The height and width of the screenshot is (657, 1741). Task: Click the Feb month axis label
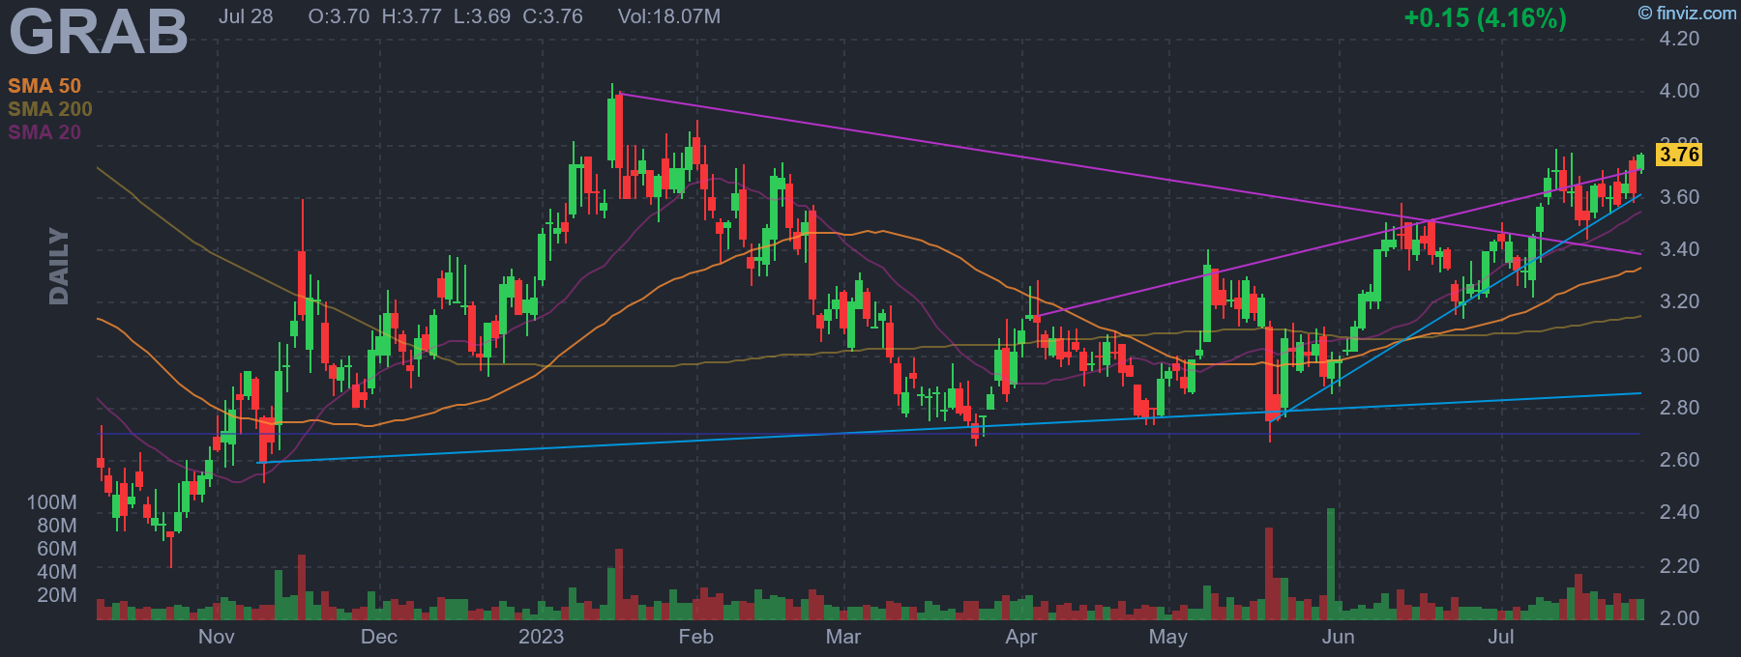coord(696,637)
